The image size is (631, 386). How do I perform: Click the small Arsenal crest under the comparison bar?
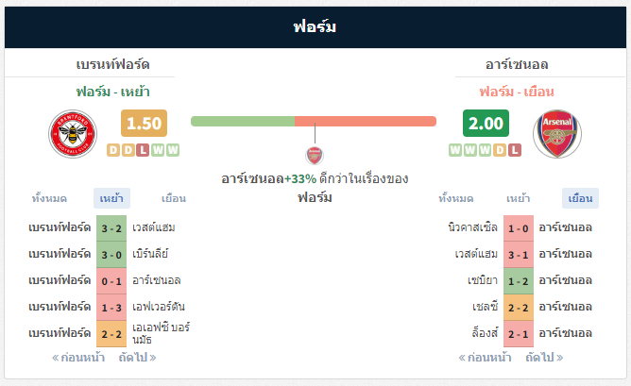point(315,156)
